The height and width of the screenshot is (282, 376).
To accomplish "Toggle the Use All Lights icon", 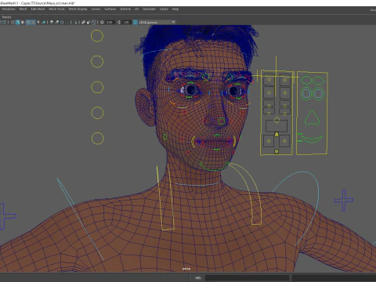I will point(38,23).
